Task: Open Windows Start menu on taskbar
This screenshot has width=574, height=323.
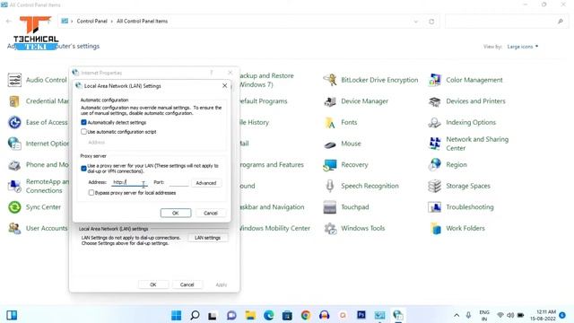Action: (x=177, y=315)
